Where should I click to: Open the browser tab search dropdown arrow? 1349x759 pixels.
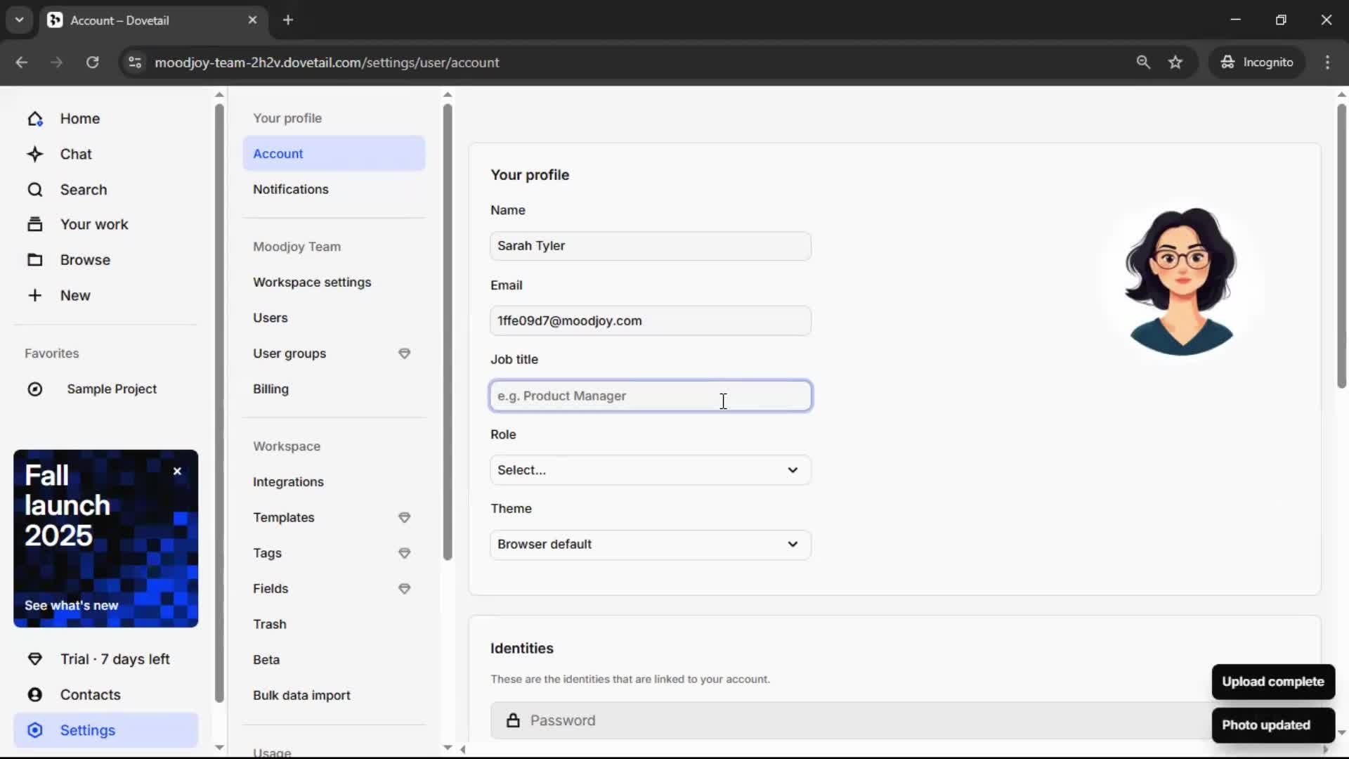pos(20,20)
